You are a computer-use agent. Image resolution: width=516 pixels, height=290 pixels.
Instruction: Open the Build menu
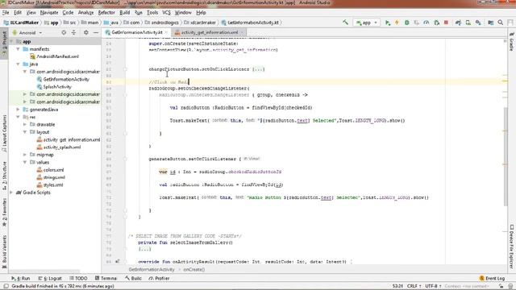point(124,13)
